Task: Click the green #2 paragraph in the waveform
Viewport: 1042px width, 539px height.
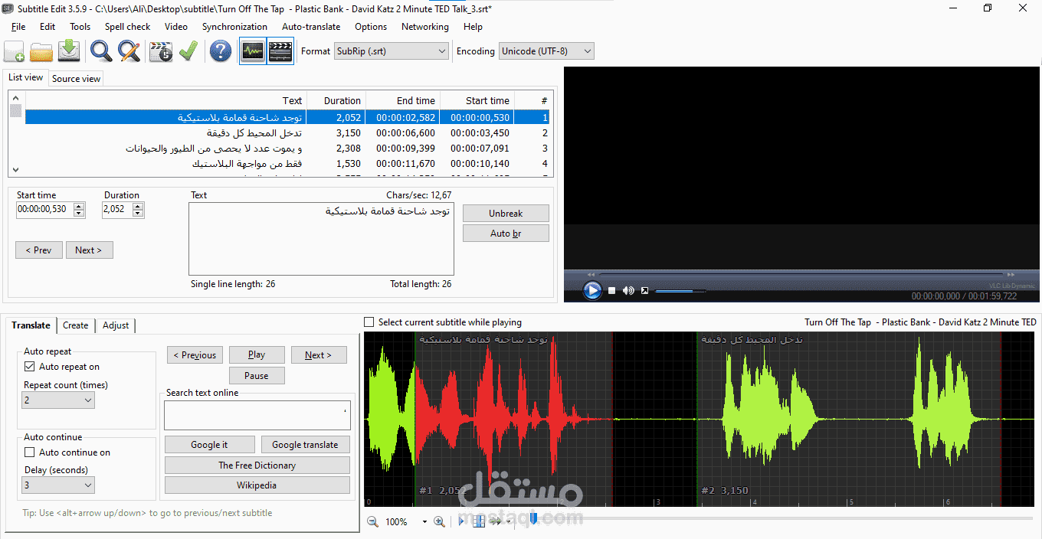Action: tap(849, 420)
